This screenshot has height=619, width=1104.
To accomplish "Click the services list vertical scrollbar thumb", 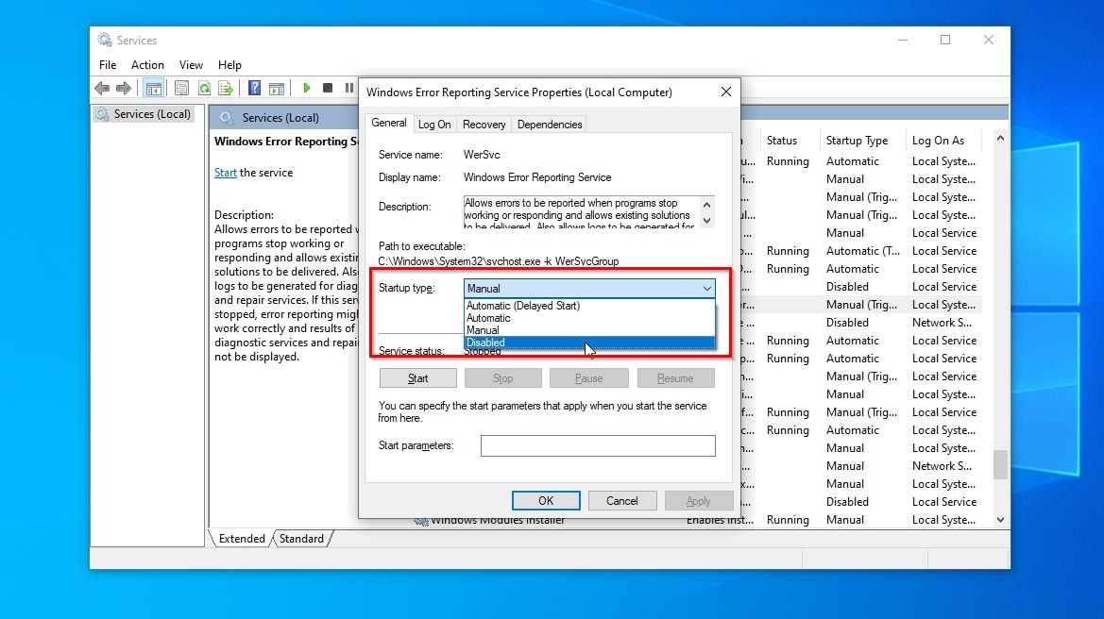I will click(1000, 465).
